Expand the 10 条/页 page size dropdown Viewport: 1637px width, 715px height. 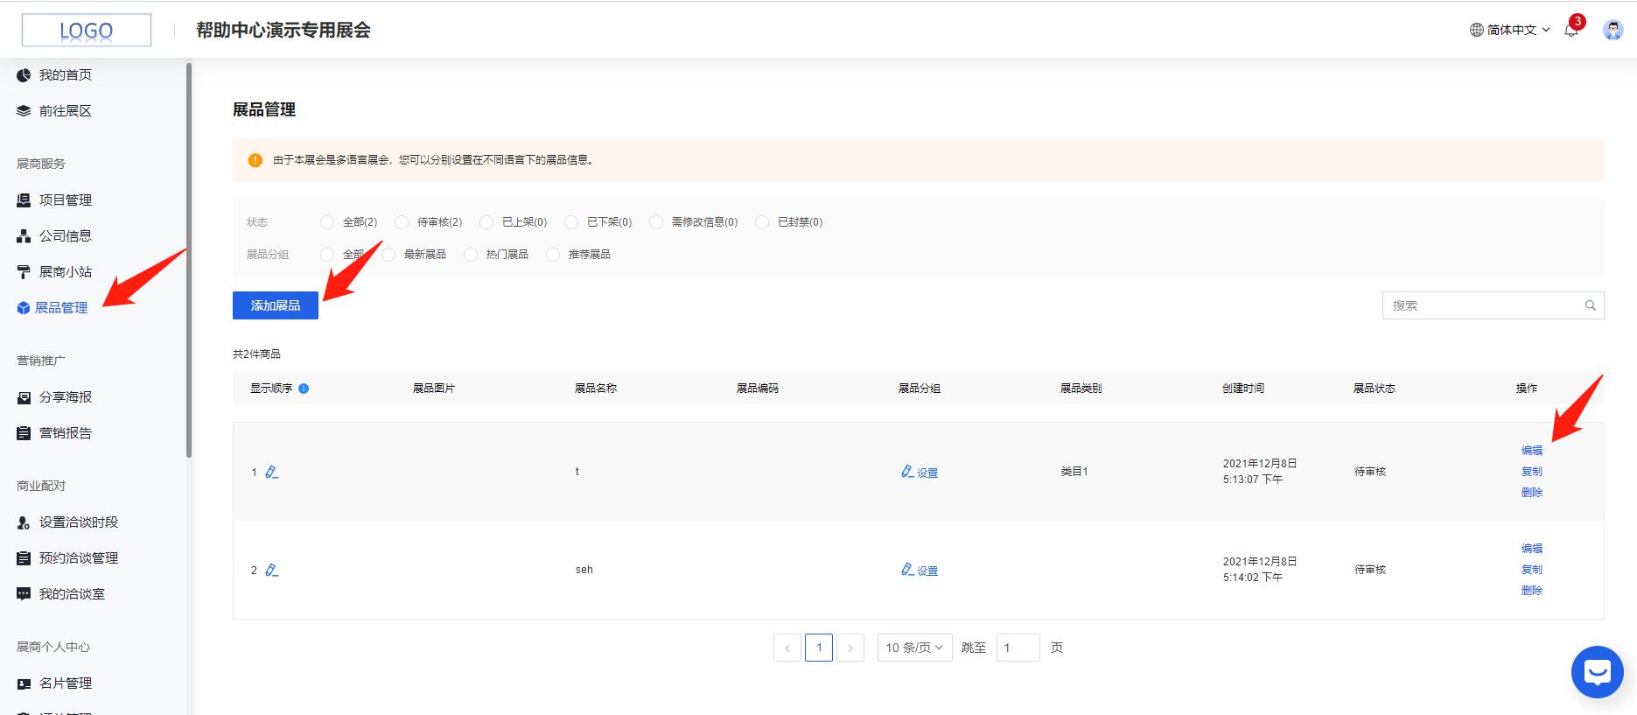(914, 648)
